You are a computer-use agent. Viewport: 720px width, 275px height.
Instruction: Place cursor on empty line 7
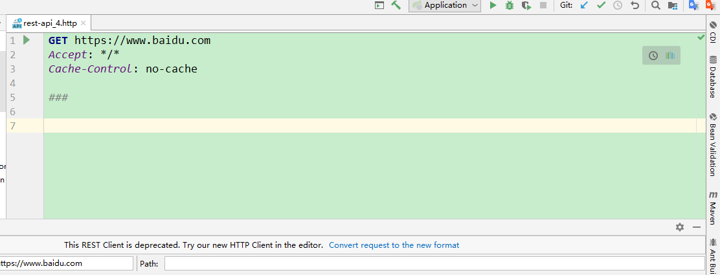pyautogui.click(x=370, y=126)
